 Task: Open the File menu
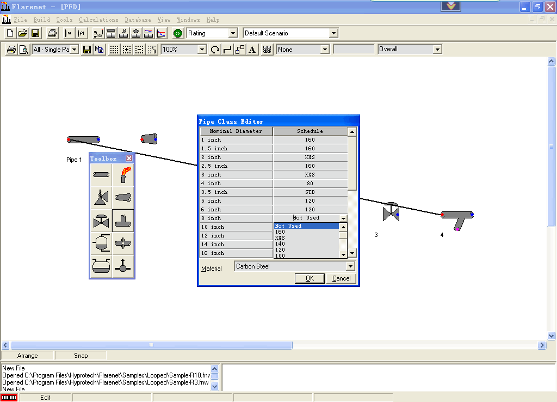pos(20,20)
